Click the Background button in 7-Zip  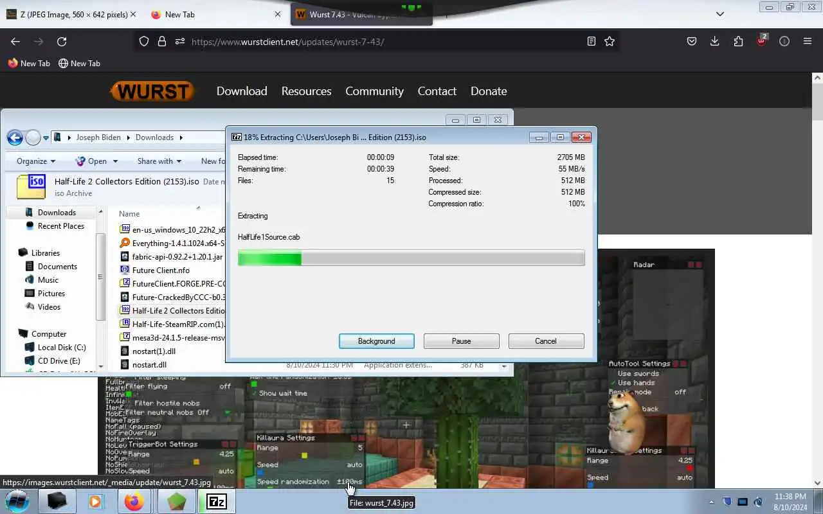point(377,341)
